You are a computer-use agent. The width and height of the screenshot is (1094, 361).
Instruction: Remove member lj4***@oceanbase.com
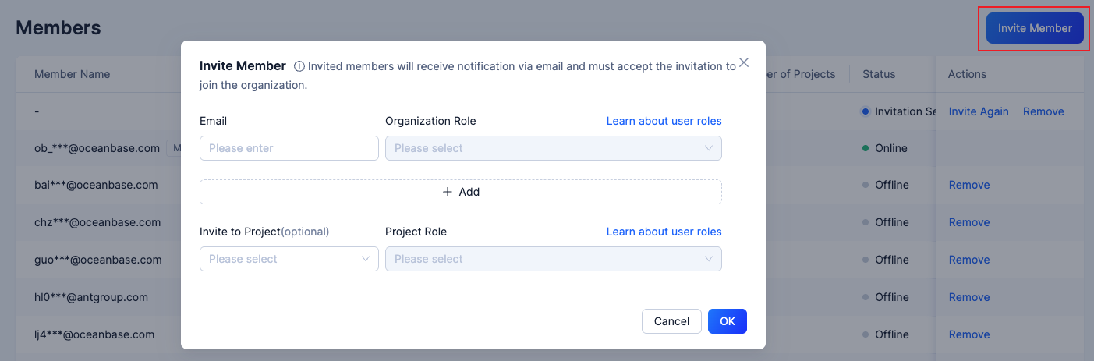(969, 334)
